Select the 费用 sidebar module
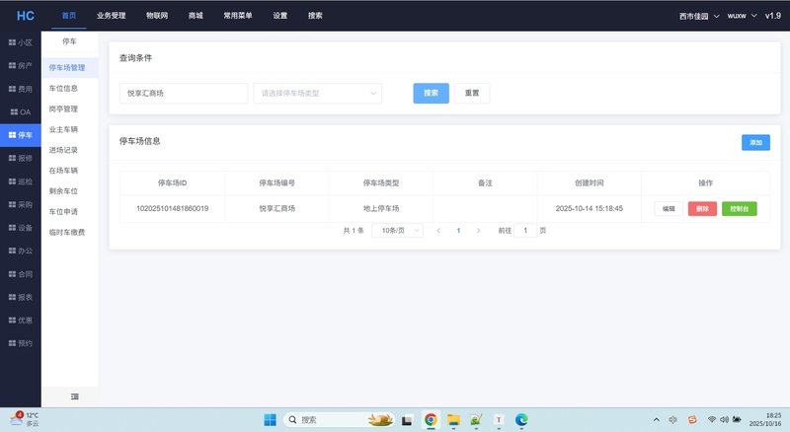Screen dimensions: 790x432 coord(20,89)
